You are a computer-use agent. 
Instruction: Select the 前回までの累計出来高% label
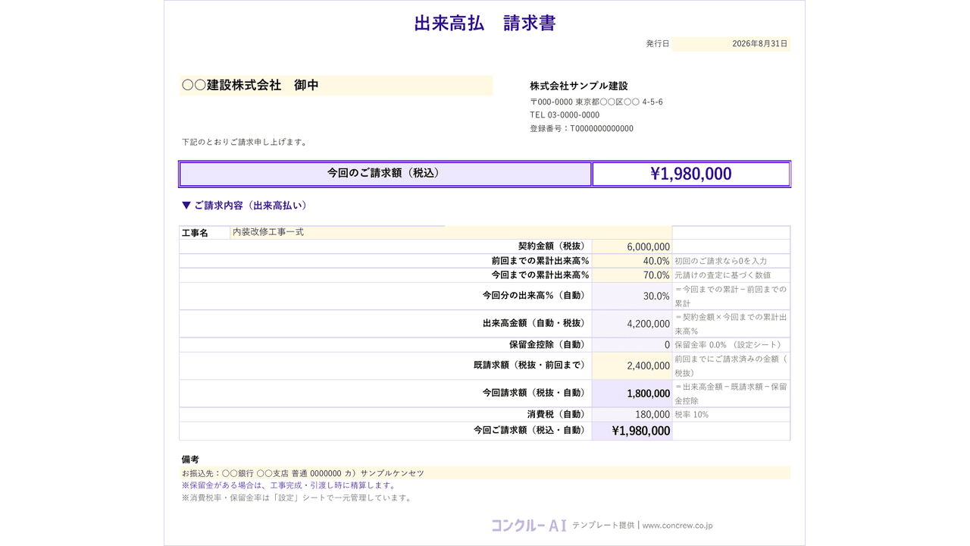pos(540,261)
